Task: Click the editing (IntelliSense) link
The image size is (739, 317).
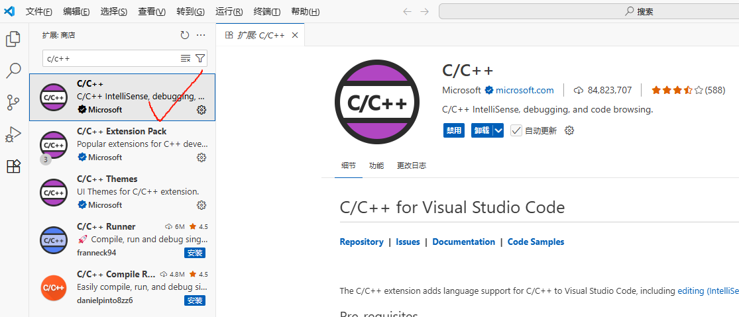Action: tap(708, 291)
